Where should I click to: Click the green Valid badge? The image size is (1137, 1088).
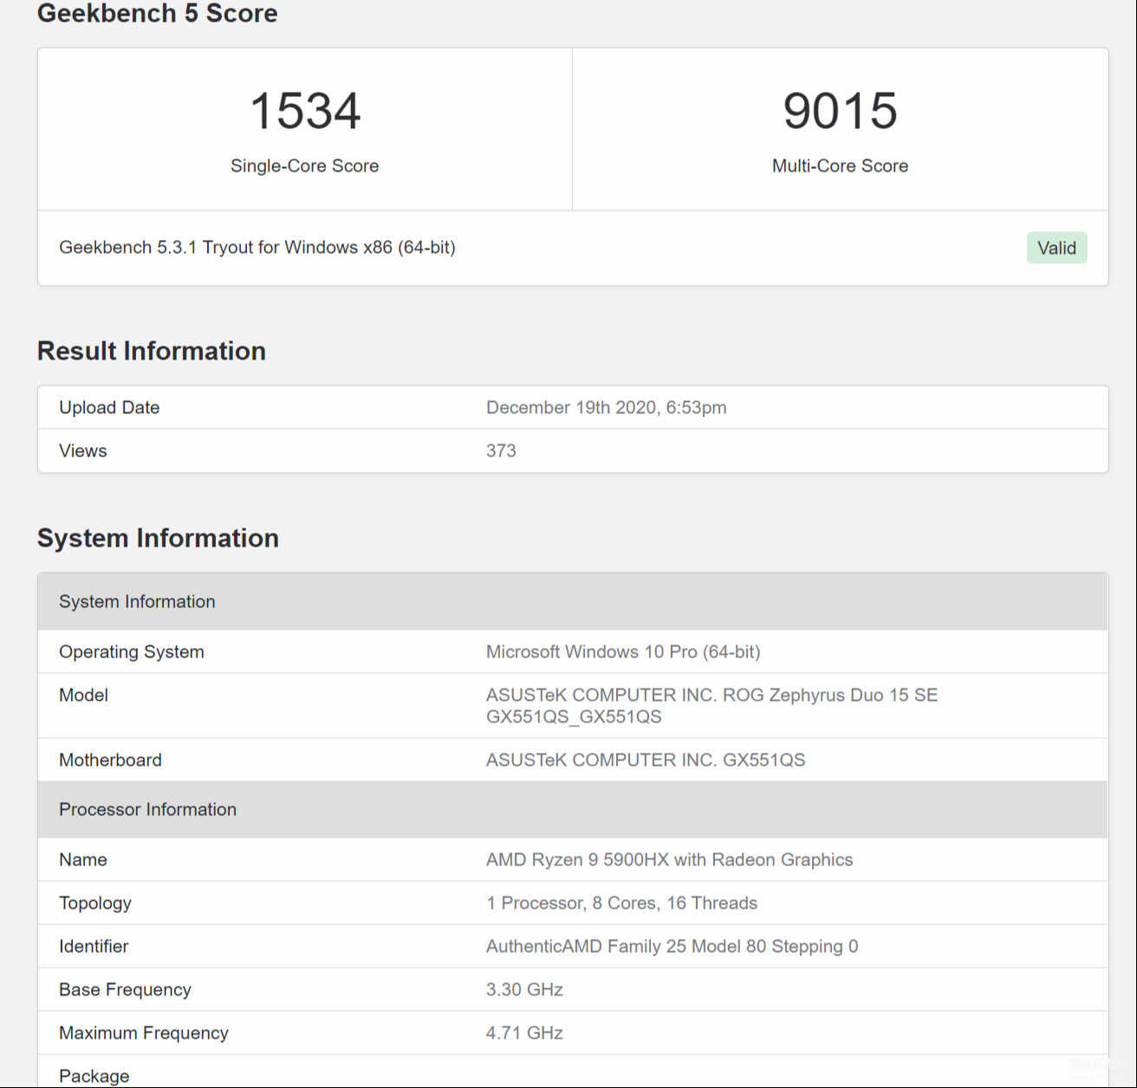coord(1056,248)
